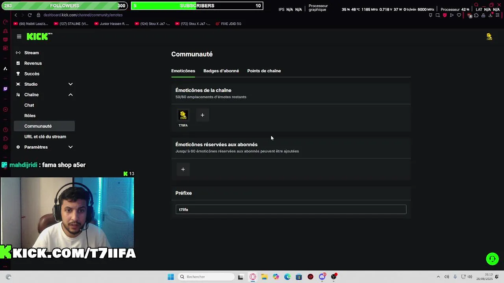504x283 pixels.
Task: Click the site padlock security icon
Action: [39, 15]
